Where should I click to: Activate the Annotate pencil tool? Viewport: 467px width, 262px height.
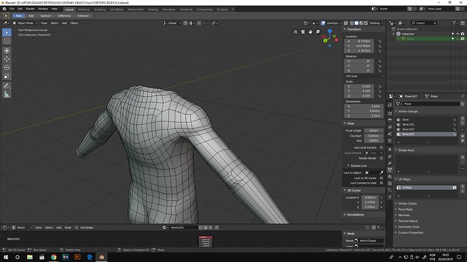click(7, 86)
